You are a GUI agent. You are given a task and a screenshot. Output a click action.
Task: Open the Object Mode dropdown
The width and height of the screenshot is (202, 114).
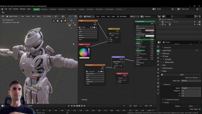click(x=13, y=16)
